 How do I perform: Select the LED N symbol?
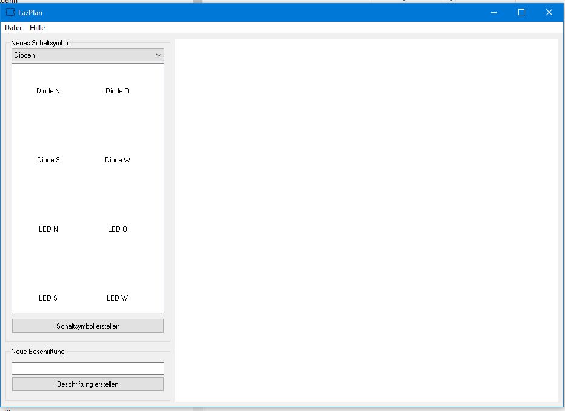[48, 229]
